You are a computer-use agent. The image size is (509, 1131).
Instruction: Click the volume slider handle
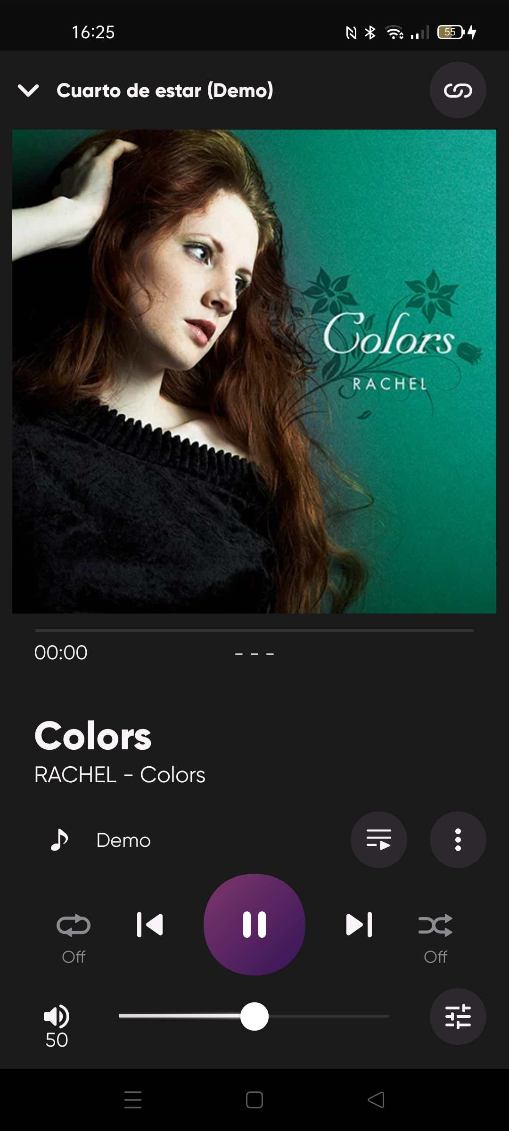tap(254, 1016)
